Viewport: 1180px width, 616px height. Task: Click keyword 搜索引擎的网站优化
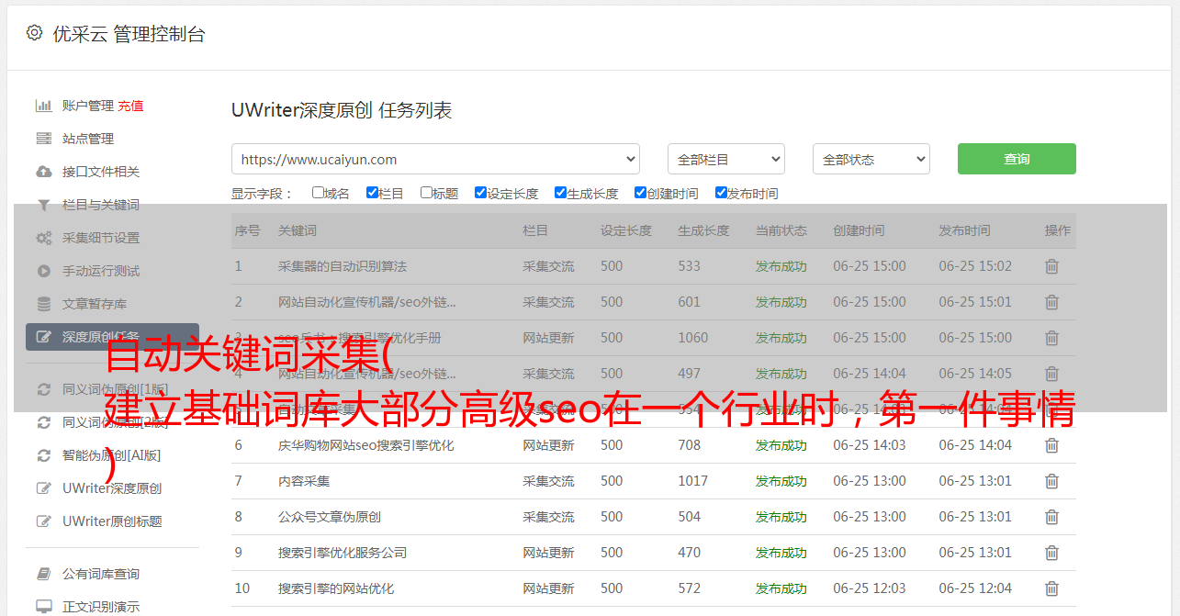click(x=336, y=588)
